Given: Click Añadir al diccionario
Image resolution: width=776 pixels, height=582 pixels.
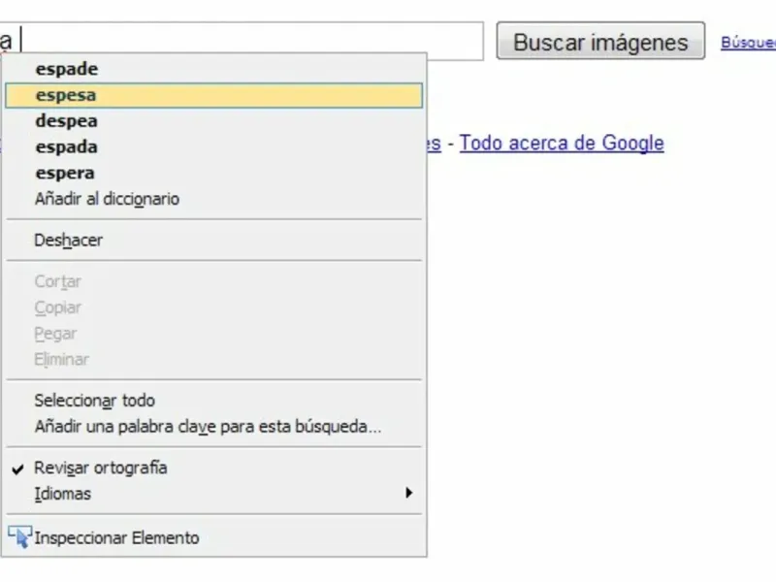Looking at the screenshot, I should (x=107, y=199).
